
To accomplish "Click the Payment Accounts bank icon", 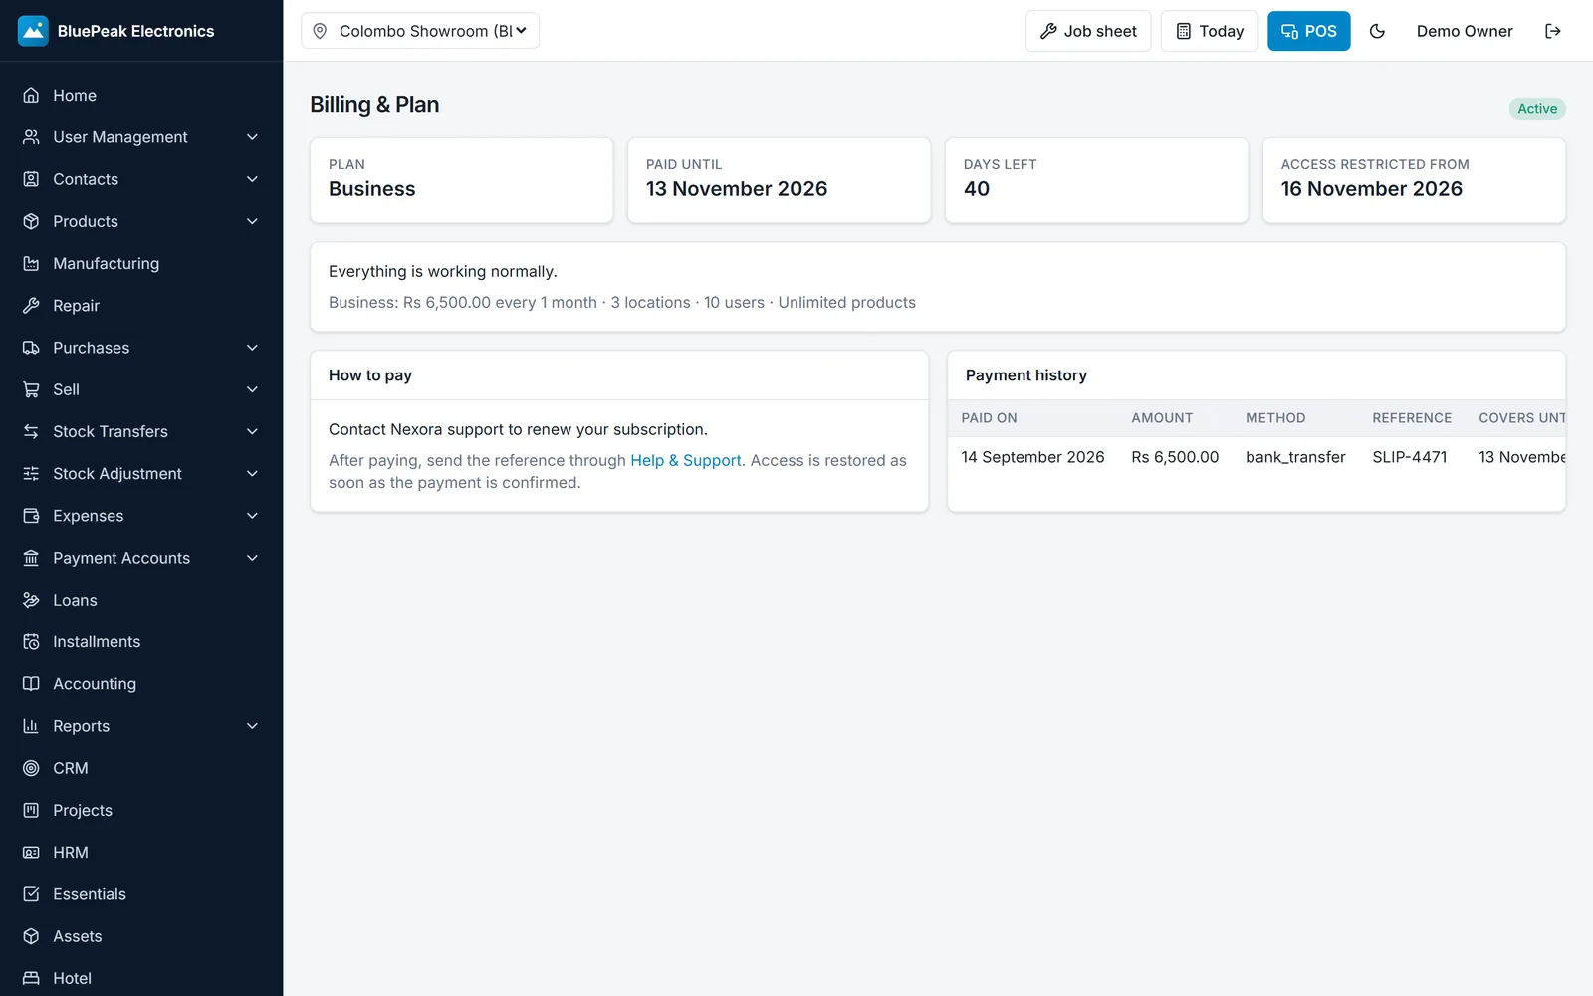I will point(31,558).
